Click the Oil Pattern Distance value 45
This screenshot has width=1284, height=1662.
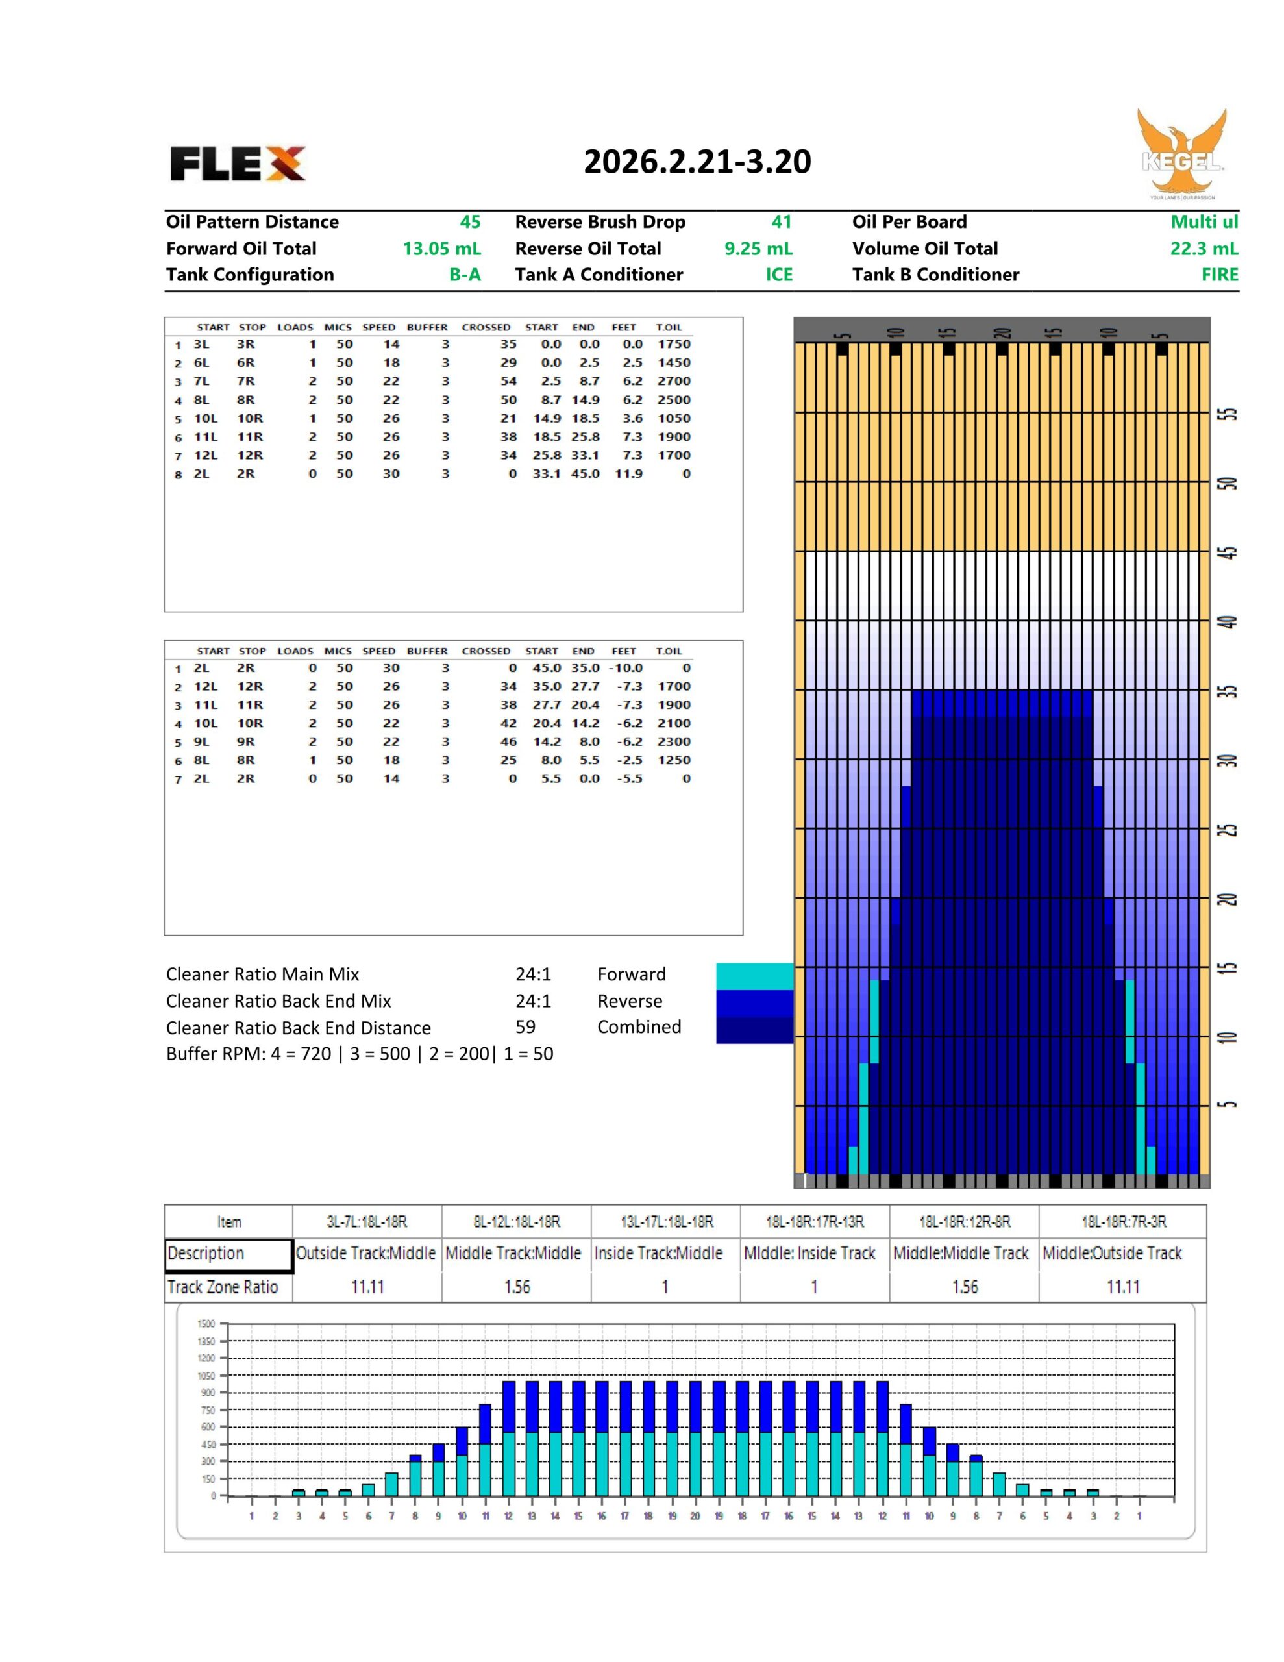[469, 222]
